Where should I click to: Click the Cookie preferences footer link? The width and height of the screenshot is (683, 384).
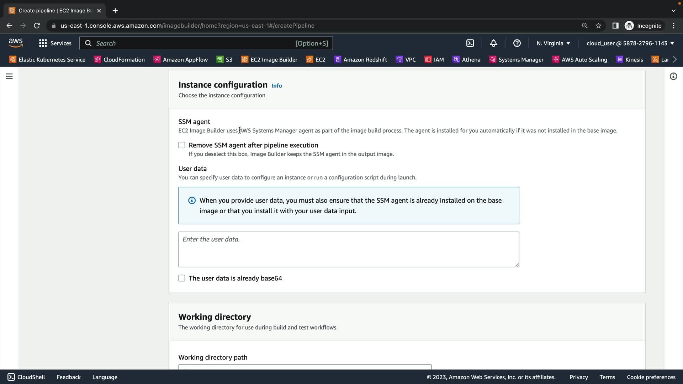pyautogui.click(x=651, y=377)
